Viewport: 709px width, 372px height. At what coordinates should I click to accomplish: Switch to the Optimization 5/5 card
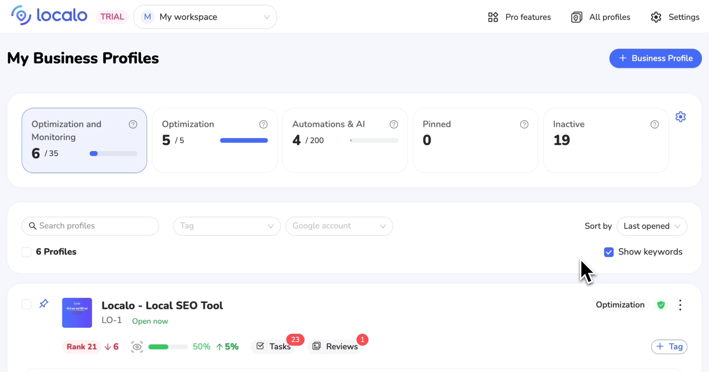(214, 140)
